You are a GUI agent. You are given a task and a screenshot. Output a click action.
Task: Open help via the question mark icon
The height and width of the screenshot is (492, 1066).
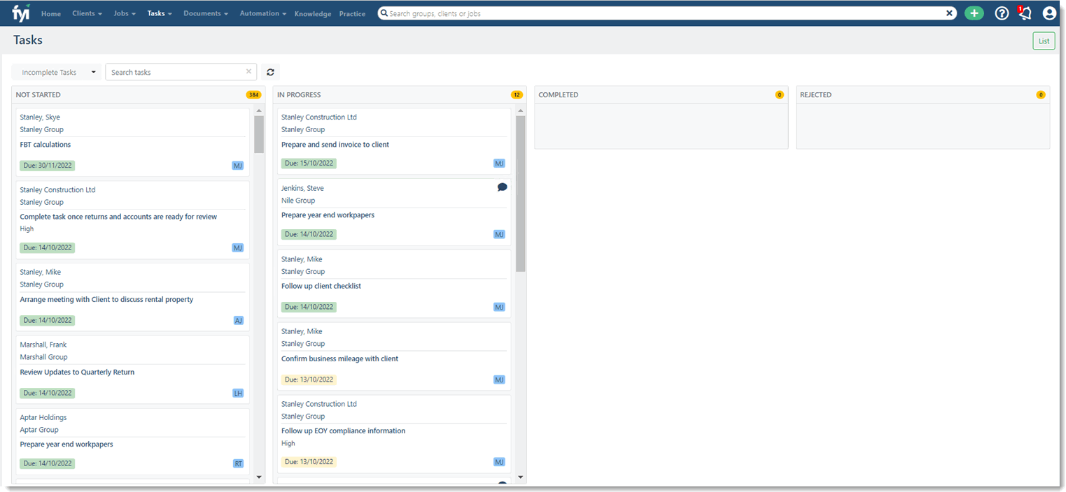pyautogui.click(x=1002, y=13)
